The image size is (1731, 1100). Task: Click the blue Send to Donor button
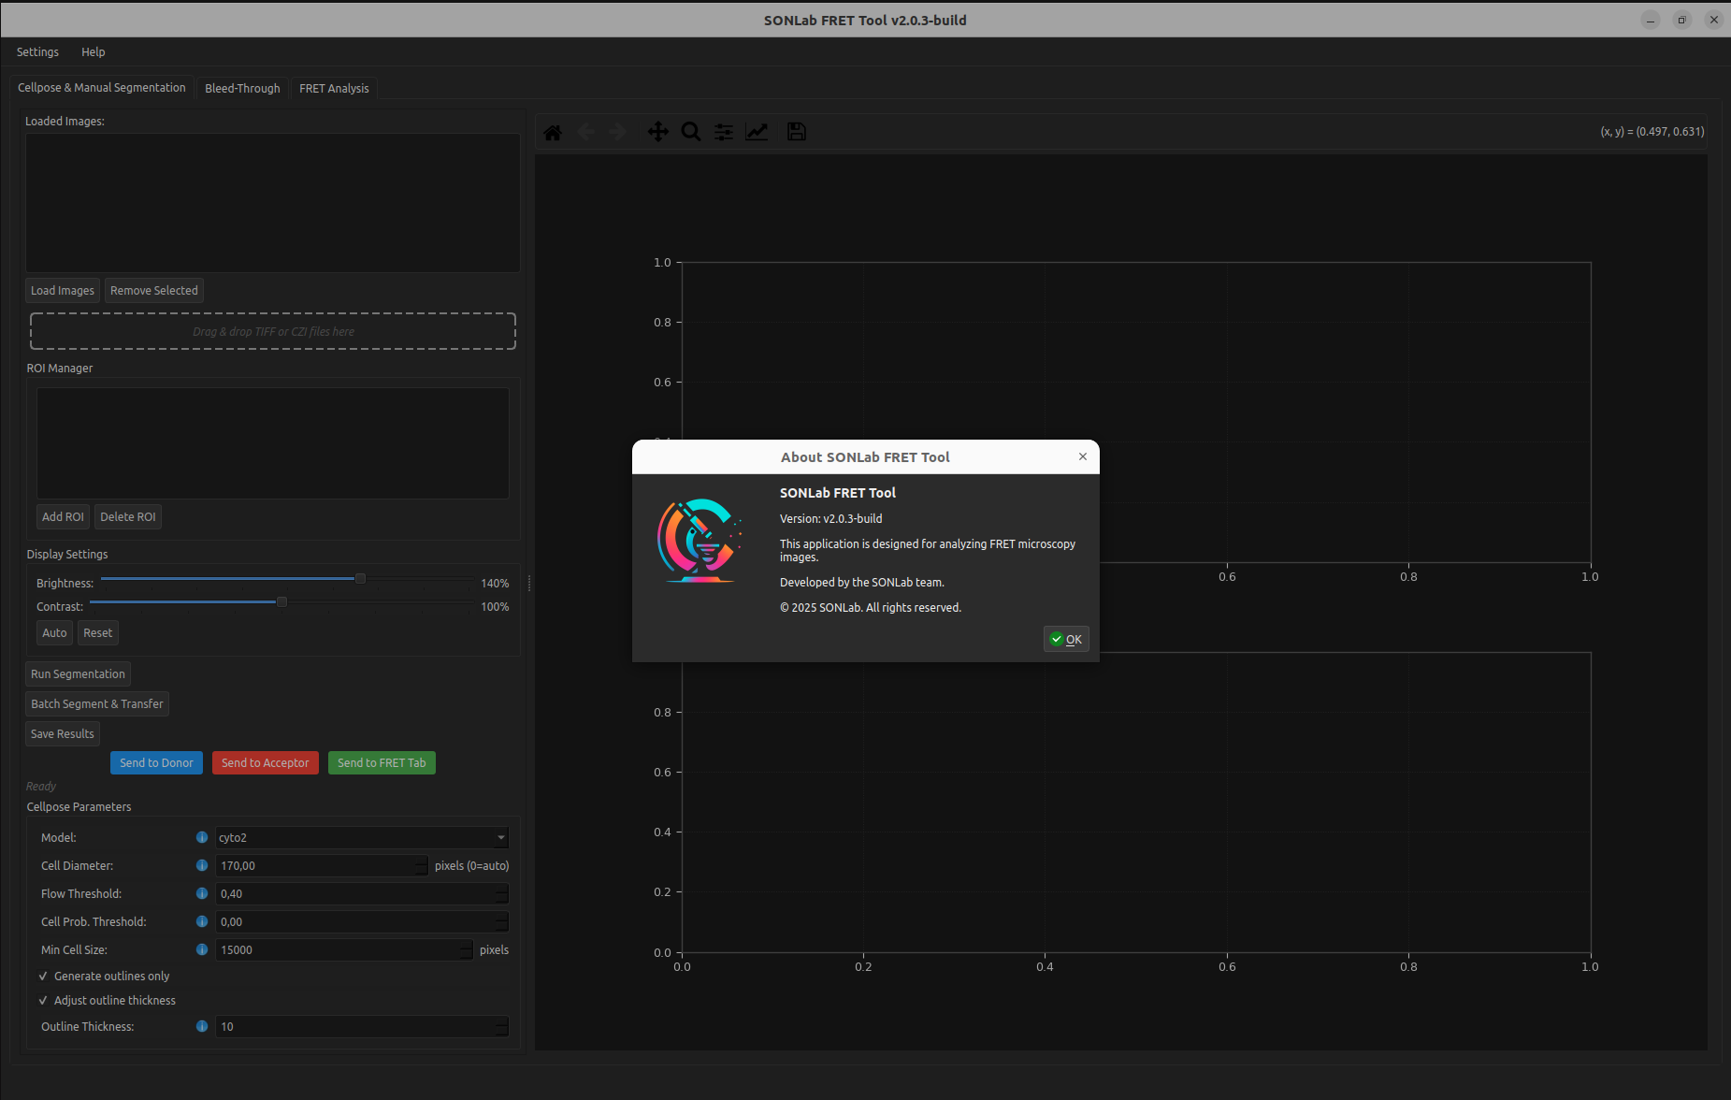pyautogui.click(x=156, y=762)
